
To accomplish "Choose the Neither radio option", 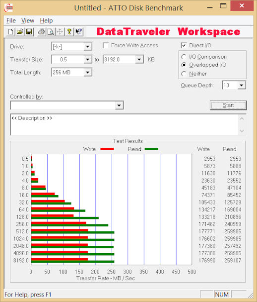I will 184,74.
